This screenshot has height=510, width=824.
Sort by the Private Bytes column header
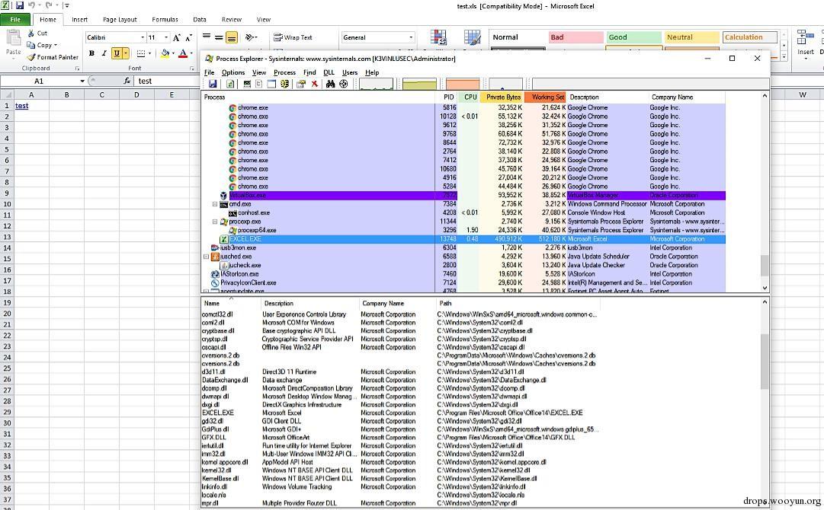[x=503, y=97]
